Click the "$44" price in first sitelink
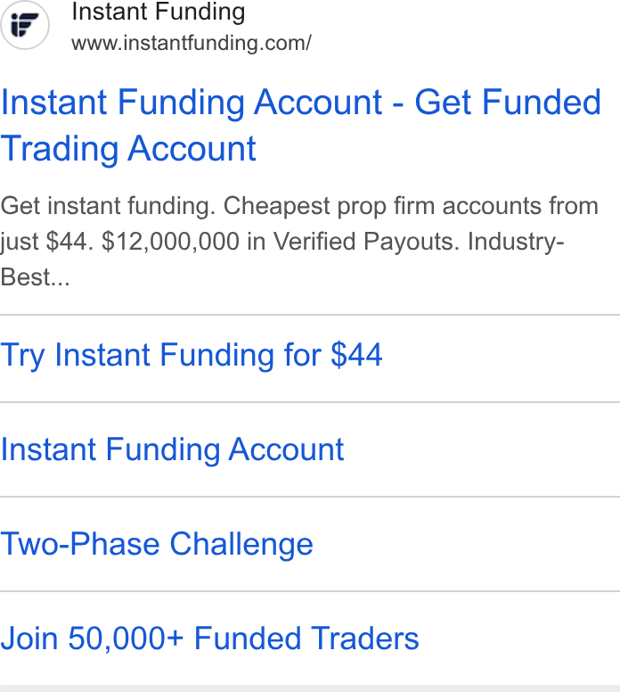 (356, 355)
